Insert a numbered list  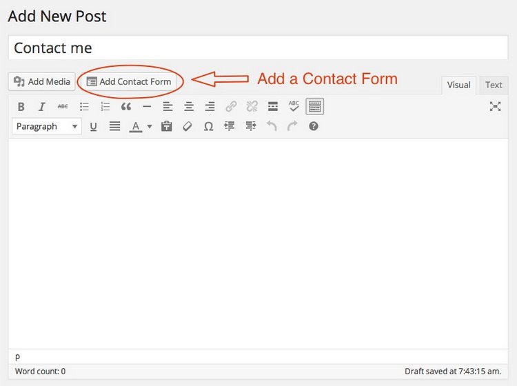[105, 106]
